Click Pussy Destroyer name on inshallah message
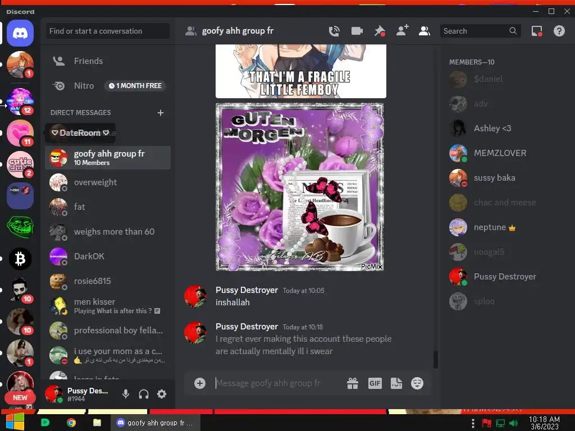 247,290
